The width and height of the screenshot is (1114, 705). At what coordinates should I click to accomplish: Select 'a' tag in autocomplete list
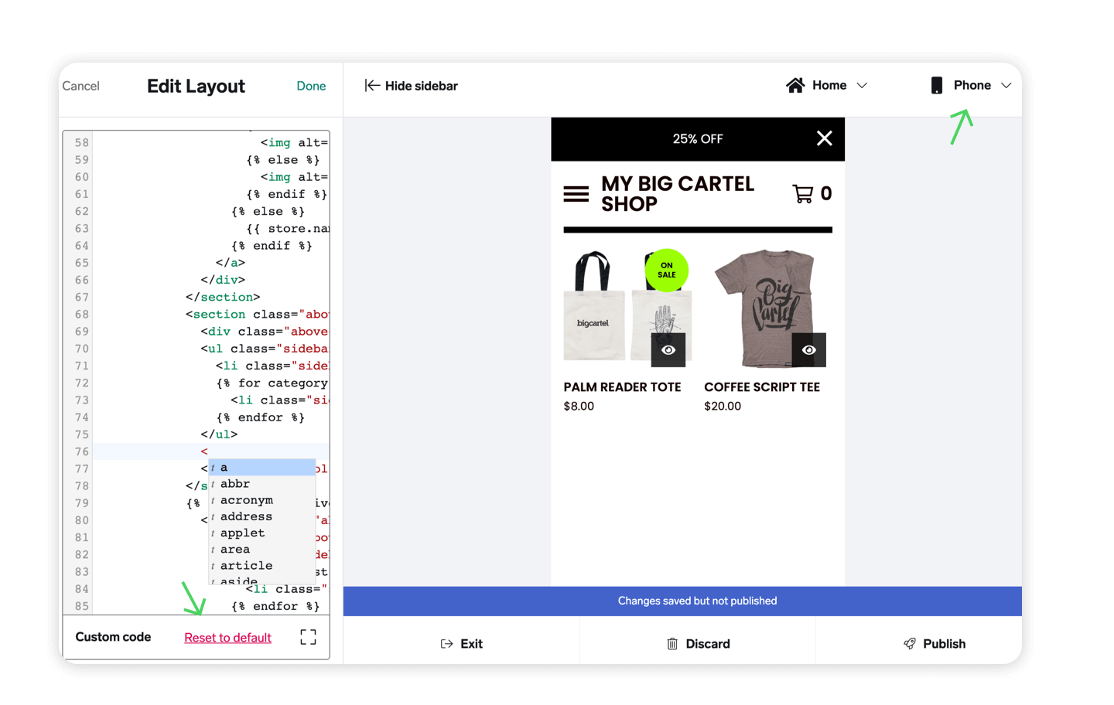[261, 468]
